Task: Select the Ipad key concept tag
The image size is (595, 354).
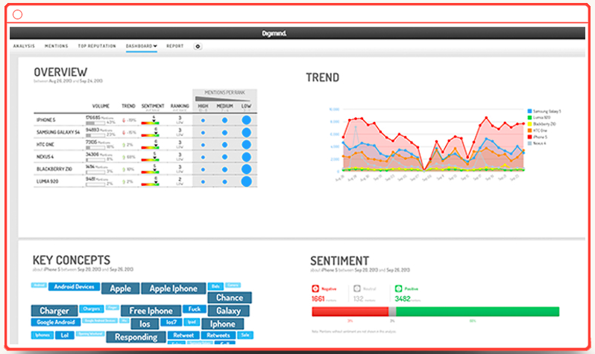Action: click(192, 322)
